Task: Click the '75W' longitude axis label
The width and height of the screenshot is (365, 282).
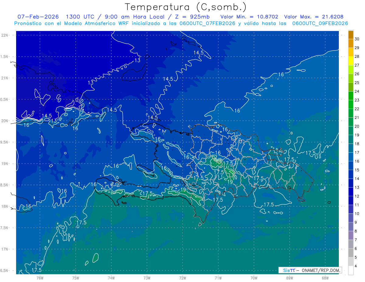Action: click(x=75, y=278)
